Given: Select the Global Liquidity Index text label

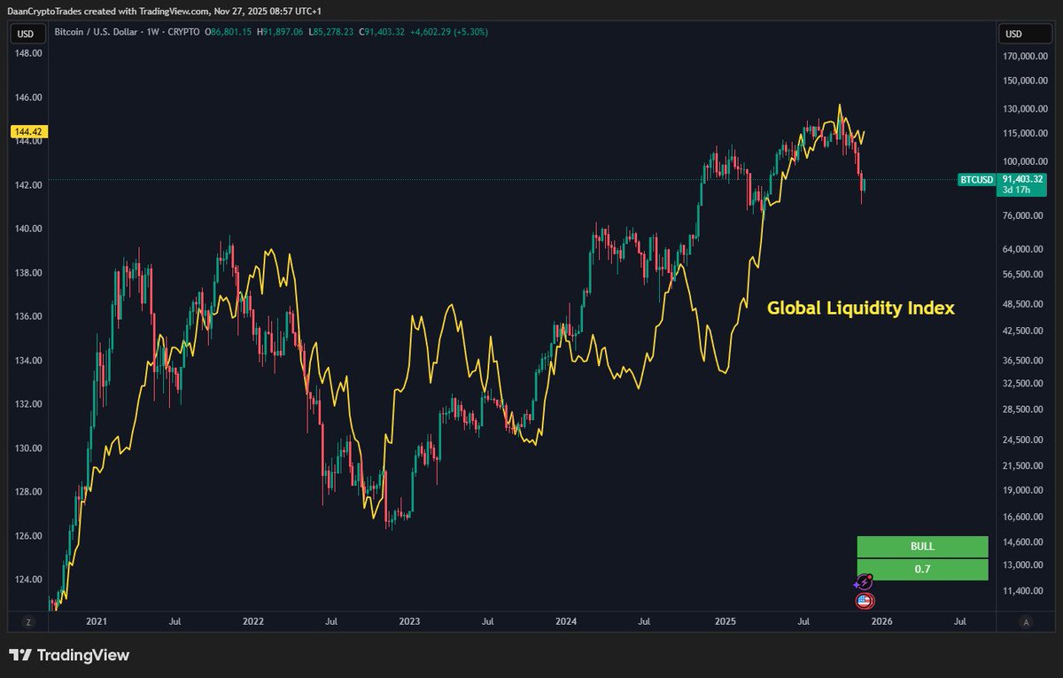Looking at the screenshot, I should (x=860, y=308).
